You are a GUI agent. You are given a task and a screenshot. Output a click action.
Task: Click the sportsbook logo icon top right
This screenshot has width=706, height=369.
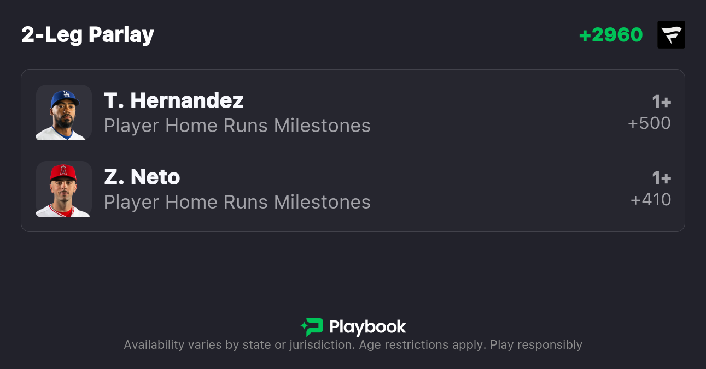coord(671,35)
